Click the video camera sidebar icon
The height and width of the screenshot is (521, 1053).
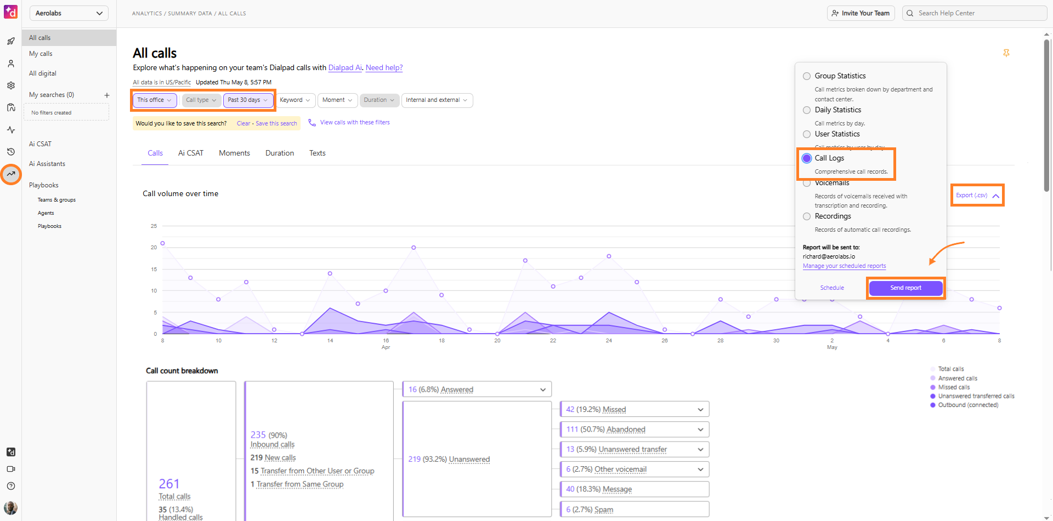pyautogui.click(x=11, y=469)
